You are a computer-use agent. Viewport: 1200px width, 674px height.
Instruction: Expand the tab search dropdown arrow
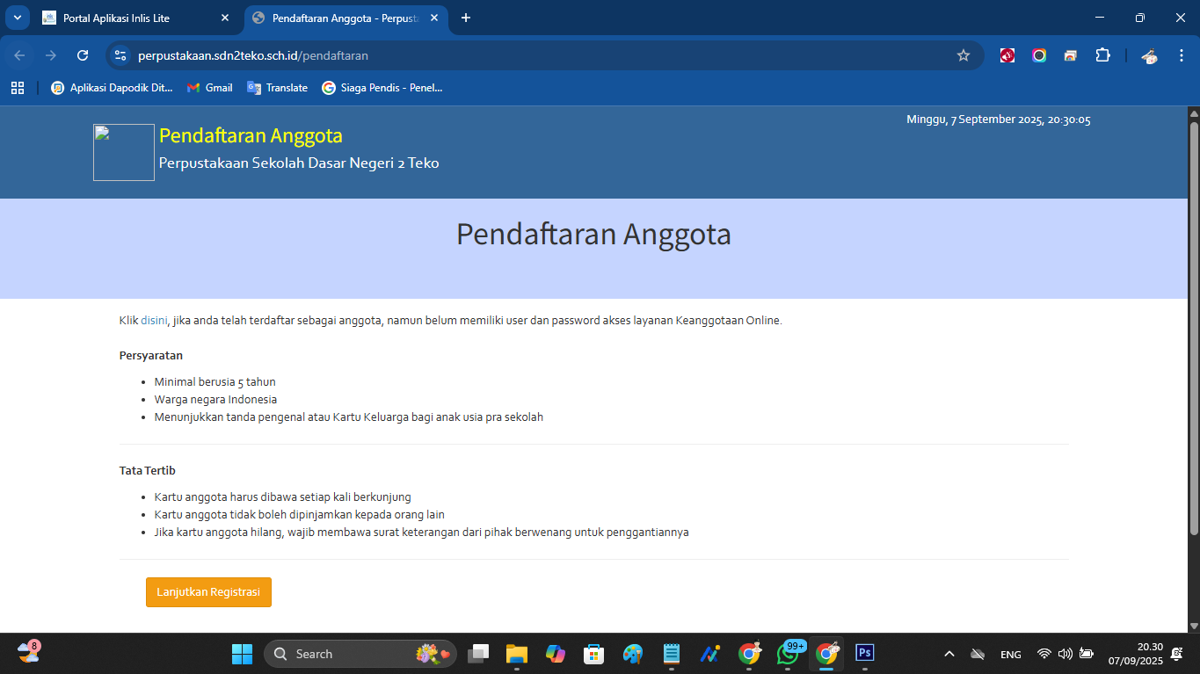[x=17, y=18]
